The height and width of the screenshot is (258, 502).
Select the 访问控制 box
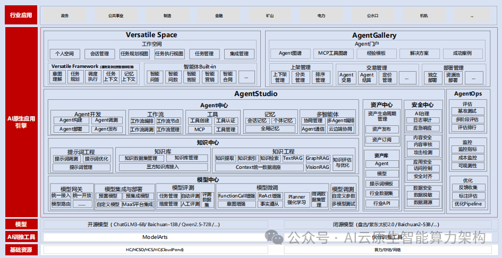423,168
